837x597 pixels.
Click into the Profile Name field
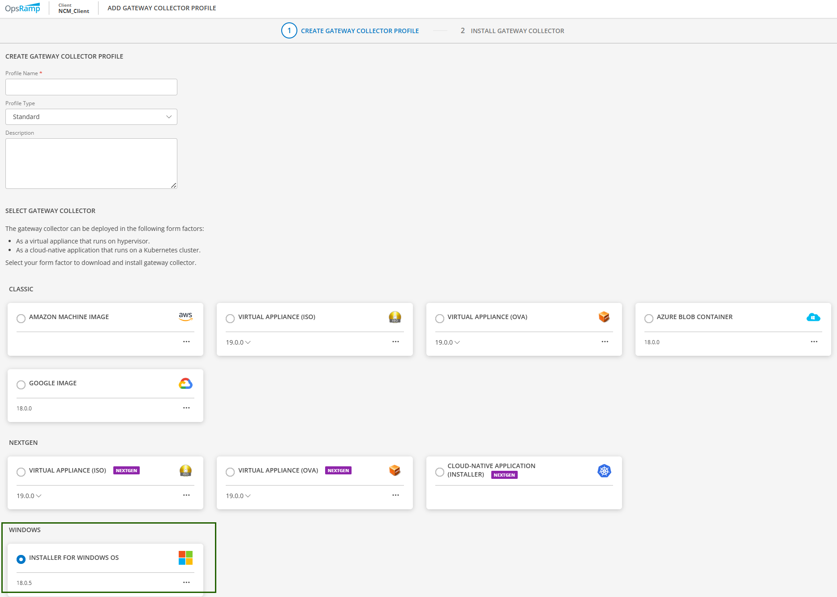(91, 87)
